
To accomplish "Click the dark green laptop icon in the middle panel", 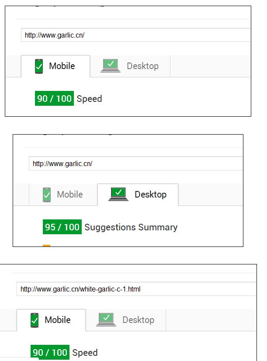I will coord(118,194).
